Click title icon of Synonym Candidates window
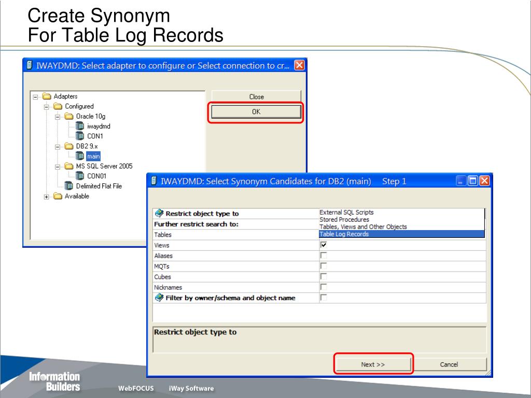531x398 pixels. 153,181
